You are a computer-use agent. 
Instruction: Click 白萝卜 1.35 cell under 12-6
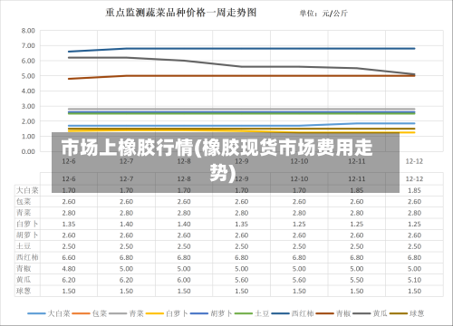pyautogui.click(x=69, y=225)
